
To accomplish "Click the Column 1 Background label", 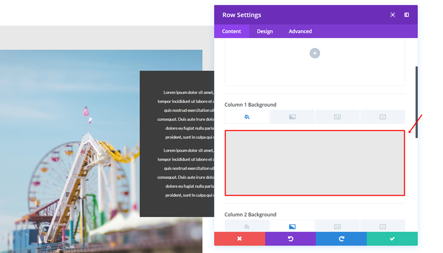I will coord(250,105).
